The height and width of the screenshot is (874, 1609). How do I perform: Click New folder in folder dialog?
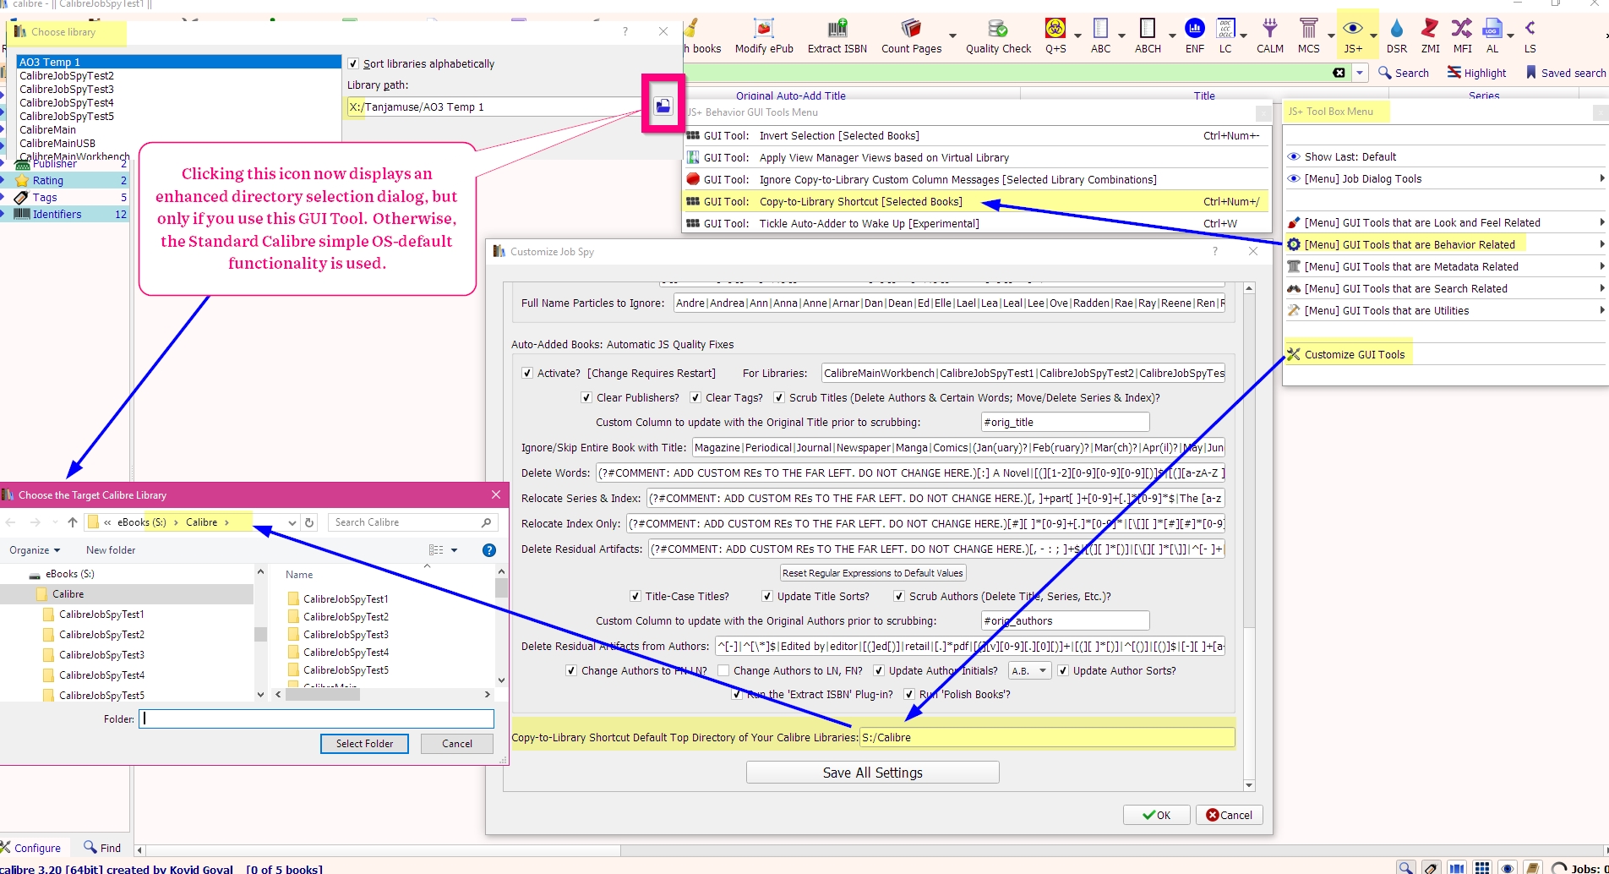coord(111,550)
